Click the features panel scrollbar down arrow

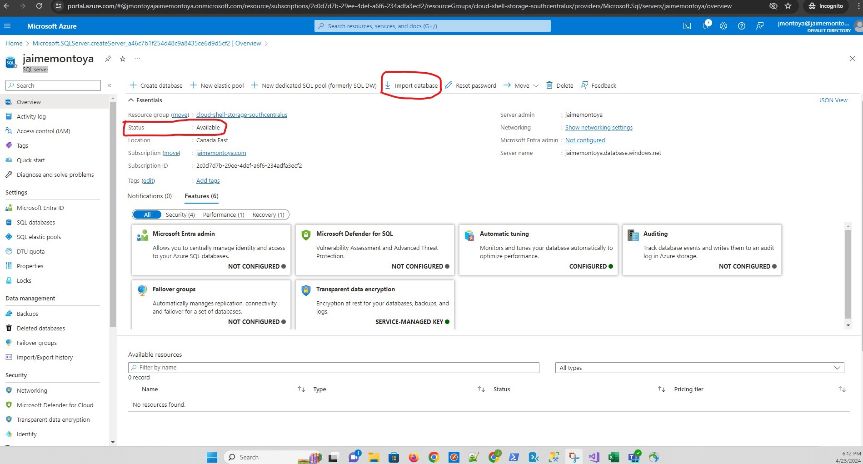[848, 325]
